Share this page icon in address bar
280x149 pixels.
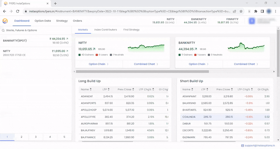(234, 11)
